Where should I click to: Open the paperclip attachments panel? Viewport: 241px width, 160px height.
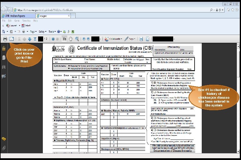click(4, 148)
